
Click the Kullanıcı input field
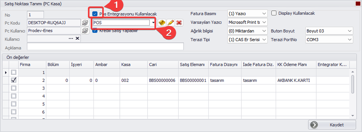click(x=54, y=39)
